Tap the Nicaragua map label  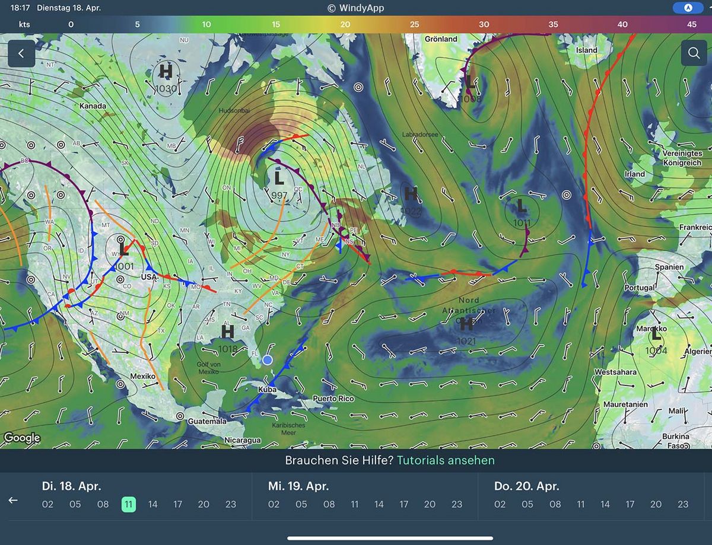tap(243, 441)
